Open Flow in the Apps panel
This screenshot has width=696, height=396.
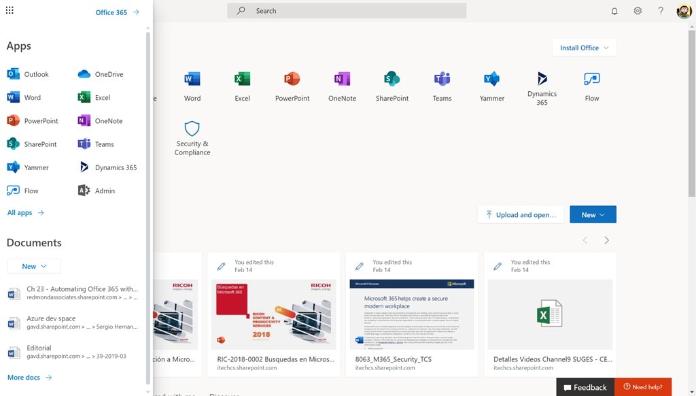[x=22, y=191]
